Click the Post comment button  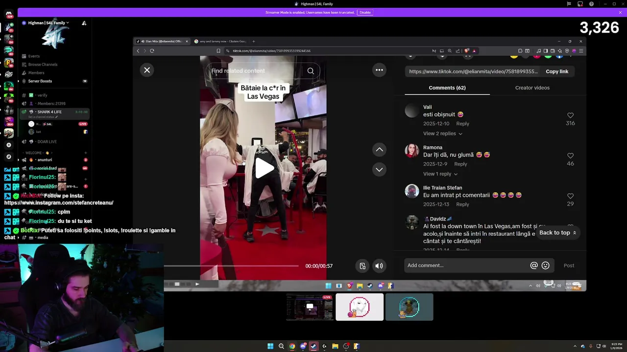click(569, 265)
